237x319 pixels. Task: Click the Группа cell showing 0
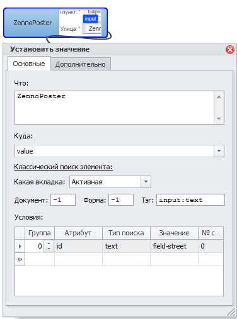[x=35, y=246]
